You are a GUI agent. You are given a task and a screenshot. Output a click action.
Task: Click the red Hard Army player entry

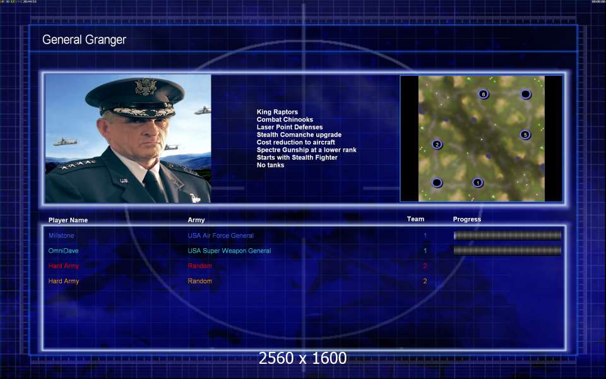[x=63, y=266]
